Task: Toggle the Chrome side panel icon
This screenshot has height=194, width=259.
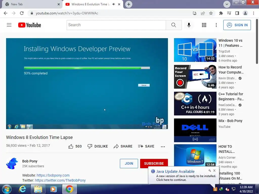Action: [237, 13]
